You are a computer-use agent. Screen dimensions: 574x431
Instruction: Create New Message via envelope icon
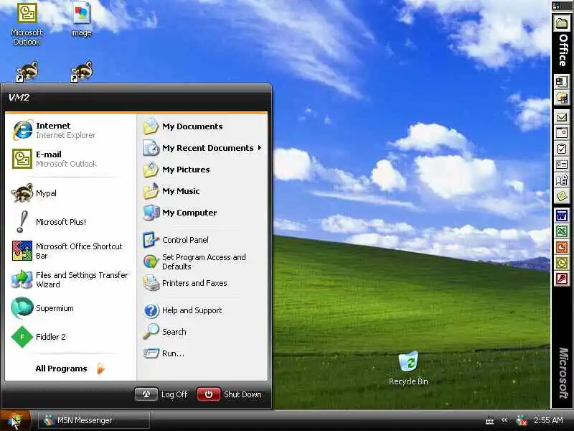coord(562,117)
